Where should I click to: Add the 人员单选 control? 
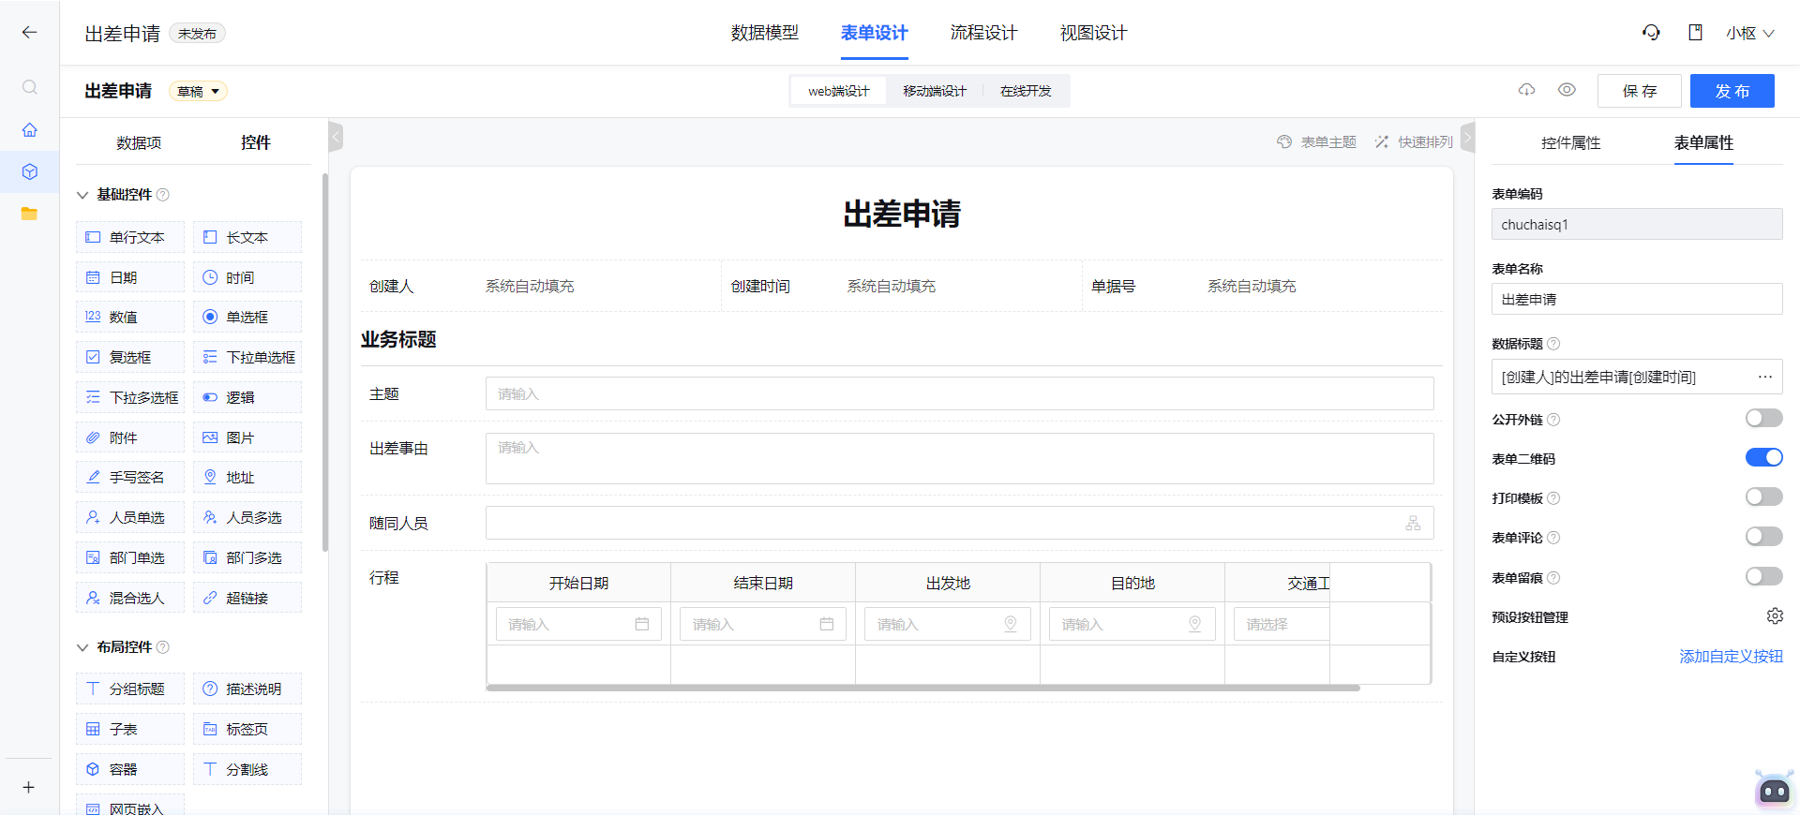[130, 517]
